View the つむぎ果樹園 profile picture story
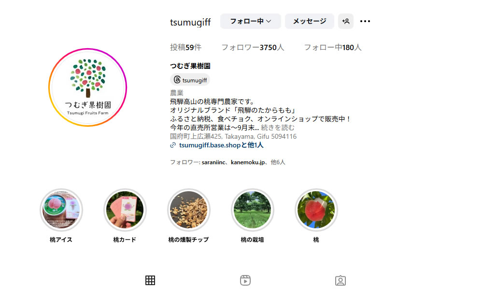The image size is (483, 289). [x=88, y=87]
